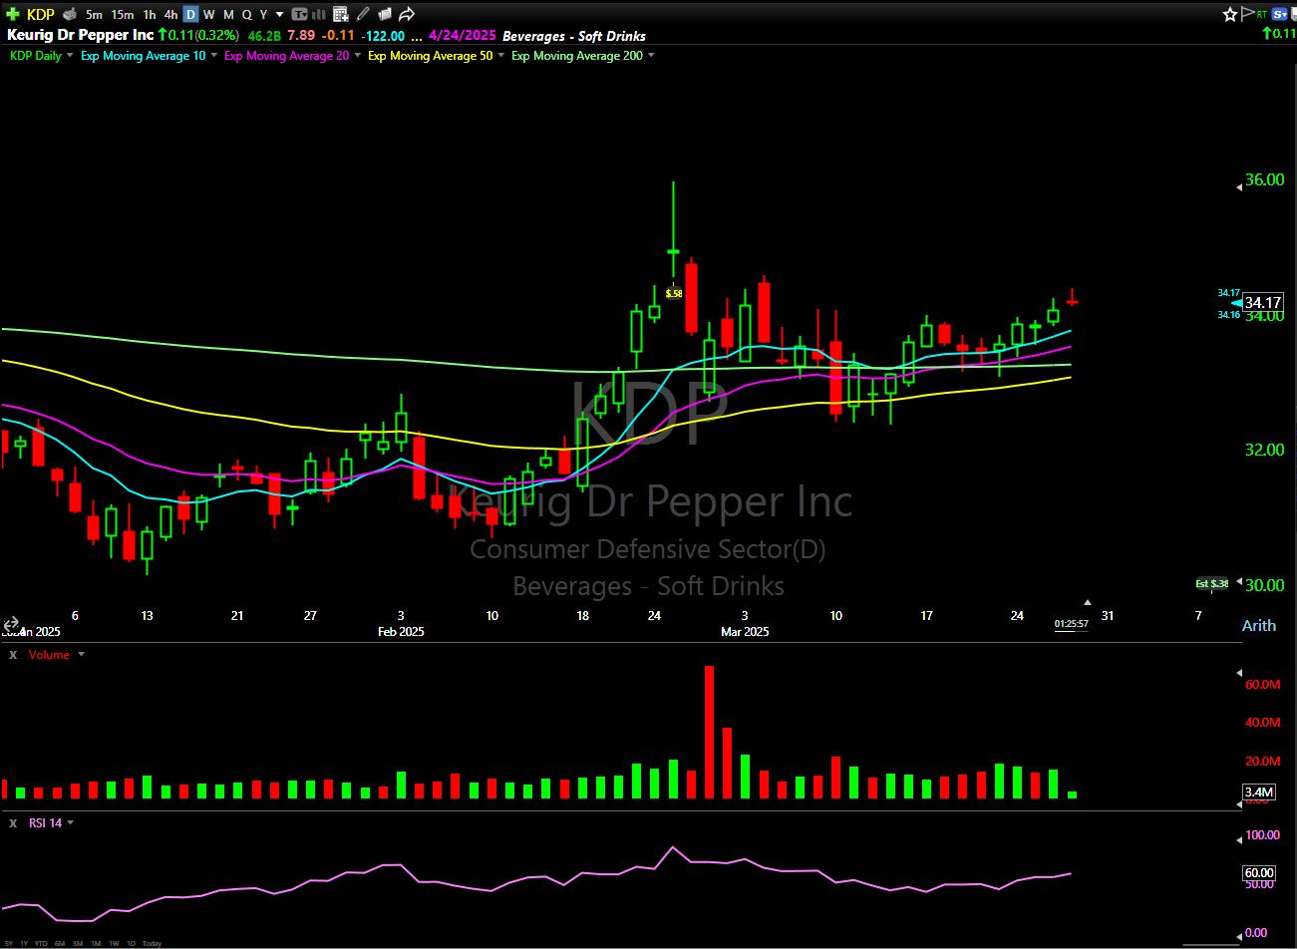Viewport: 1297px width, 949px height.
Task: Click the icon right of the KDP symbol
Action: [70, 14]
